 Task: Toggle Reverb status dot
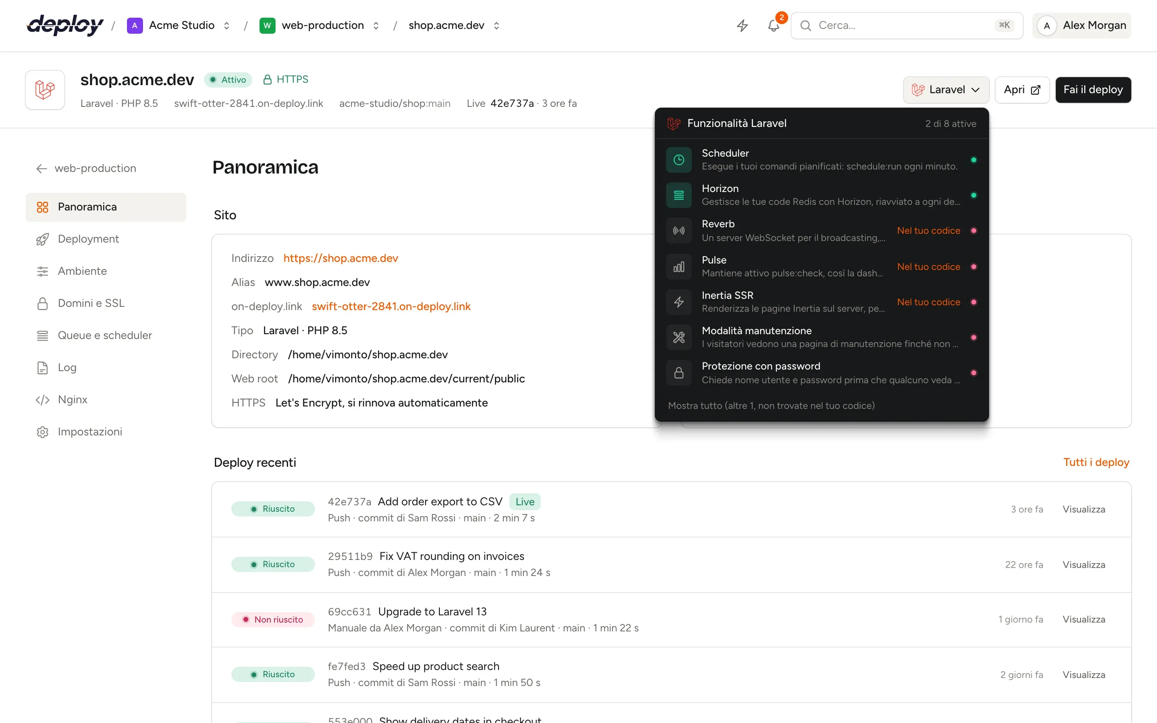coord(973,231)
